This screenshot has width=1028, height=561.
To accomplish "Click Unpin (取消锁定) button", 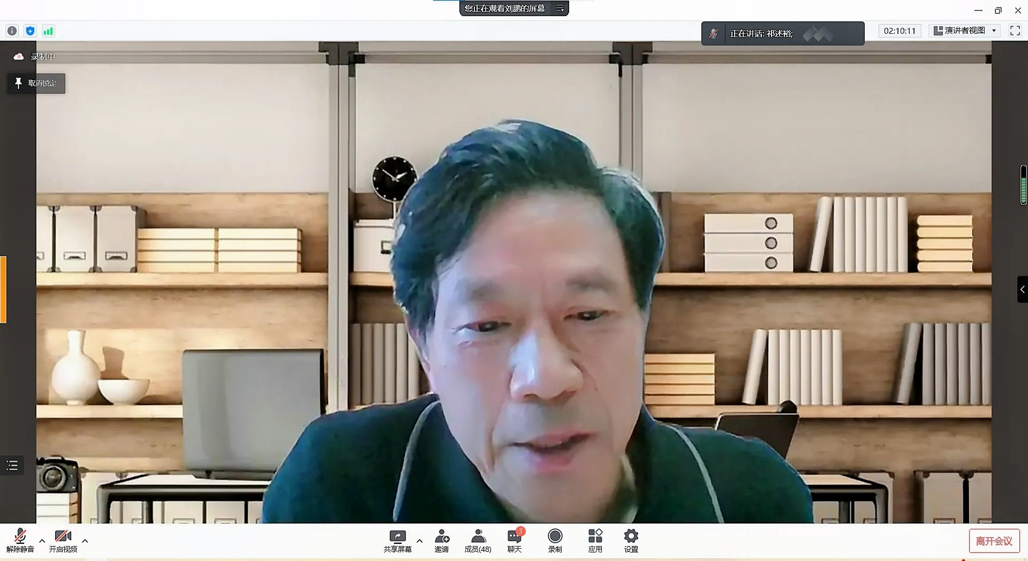I will pyautogui.click(x=36, y=84).
